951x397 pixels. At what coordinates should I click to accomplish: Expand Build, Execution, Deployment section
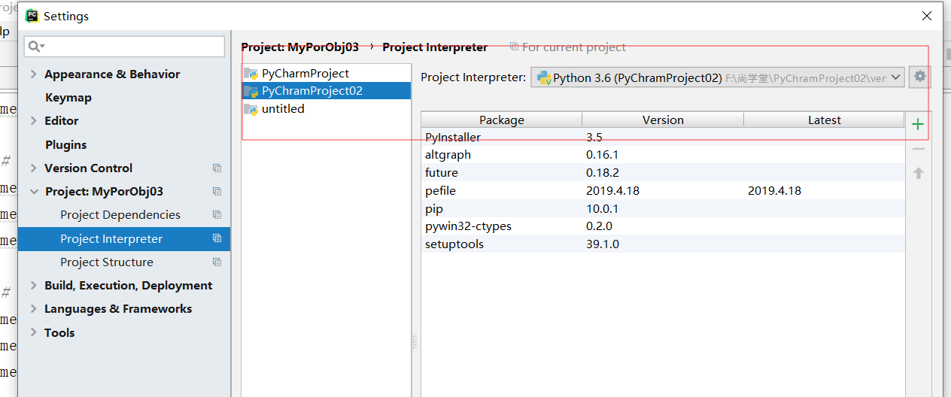(x=33, y=286)
